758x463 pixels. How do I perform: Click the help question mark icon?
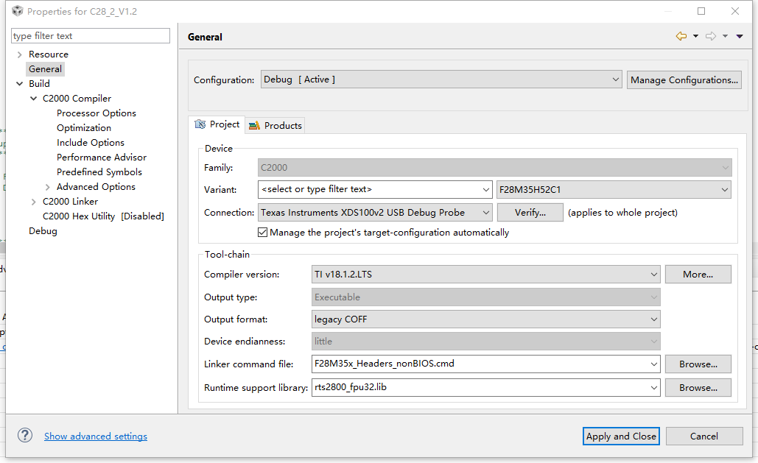click(x=25, y=436)
